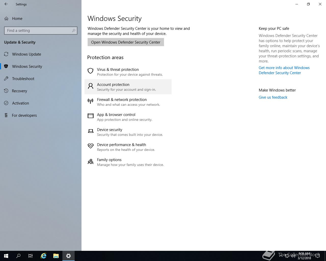Open App & browser control

click(128, 117)
